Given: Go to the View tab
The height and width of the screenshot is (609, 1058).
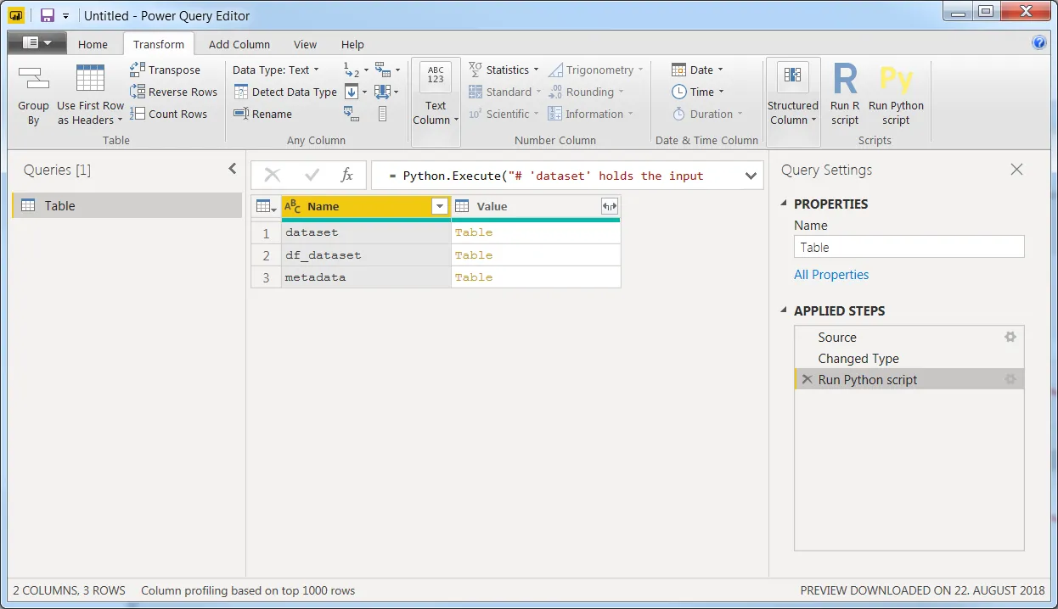Looking at the screenshot, I should [x=305, y=44].
